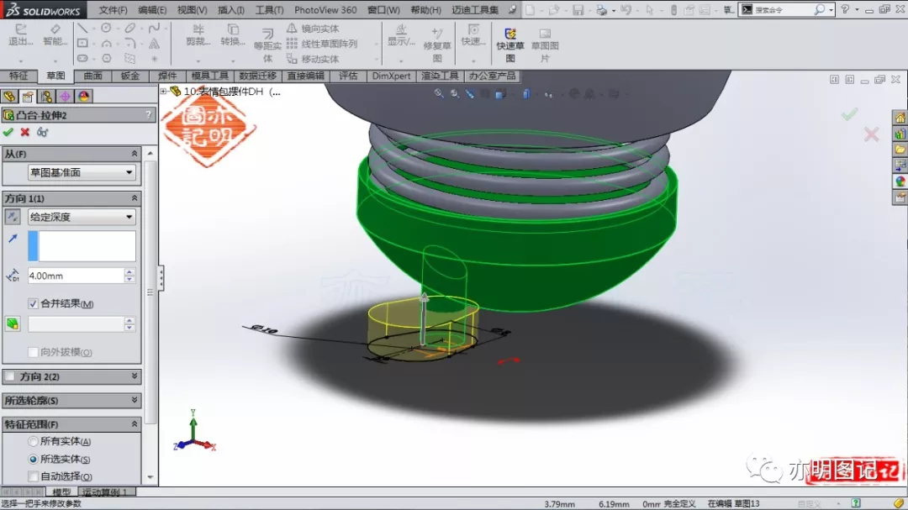908x510 pixels.
Task: Toggle the 自动选择 (Auto-select) checkbox
Action: tap(33, 476)
